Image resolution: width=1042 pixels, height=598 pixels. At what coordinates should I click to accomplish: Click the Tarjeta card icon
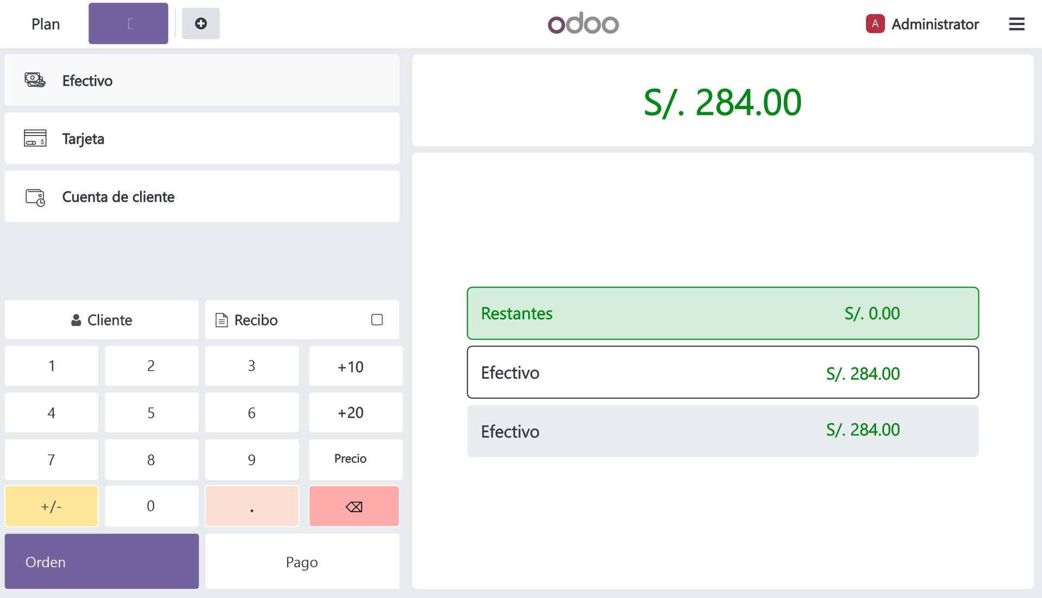click(x=35, y=138)
